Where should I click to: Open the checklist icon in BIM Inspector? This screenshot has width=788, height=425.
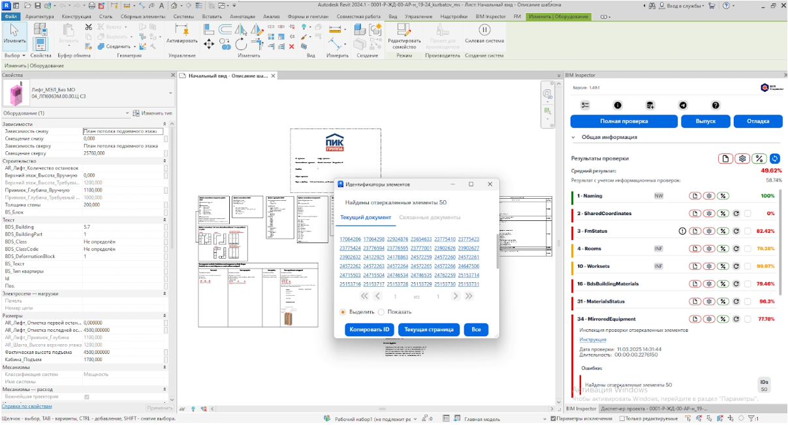[586, 105]
